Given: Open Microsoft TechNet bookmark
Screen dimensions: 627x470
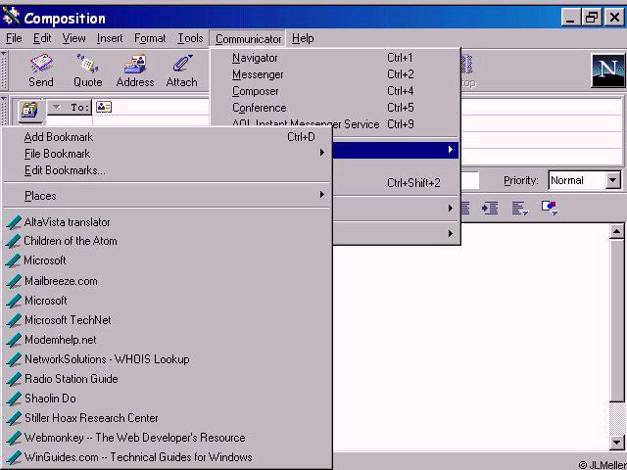Looking at the screenshot, I should click(x=68, y=320).
